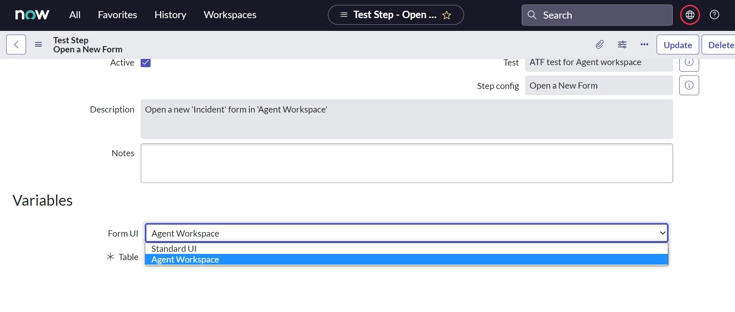The height and width of the screenshot is (312, 735).
Task: Click the personalize form sliders icon
Action: point(622,45)
